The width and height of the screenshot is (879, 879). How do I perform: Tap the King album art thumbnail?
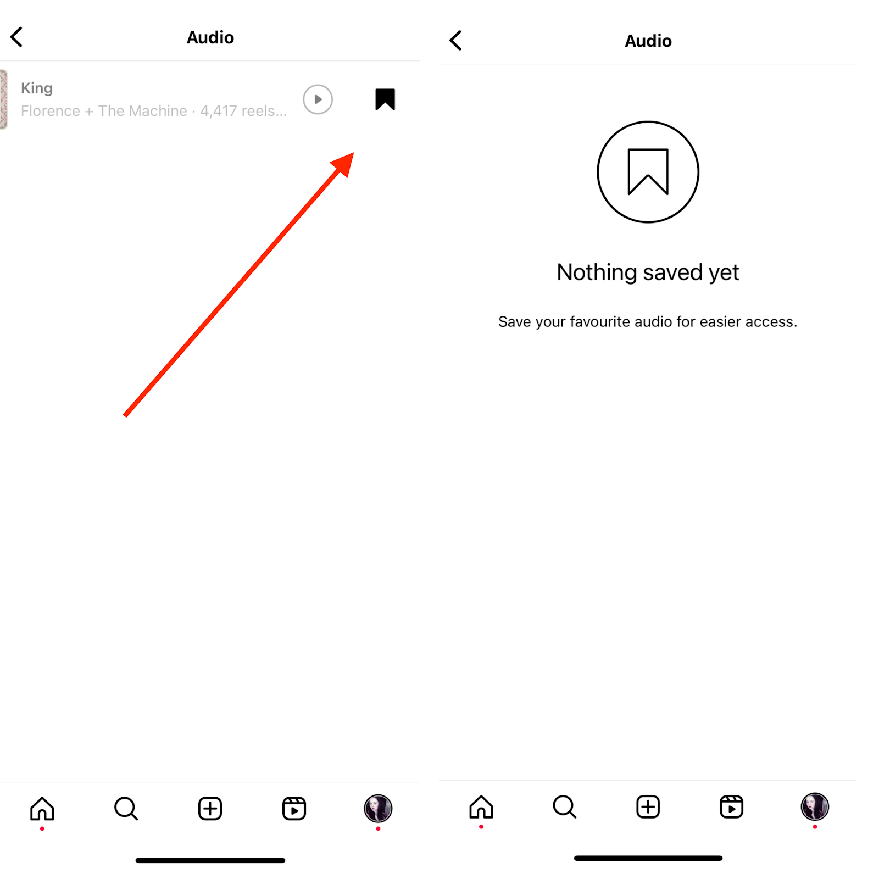pos(3,99)
